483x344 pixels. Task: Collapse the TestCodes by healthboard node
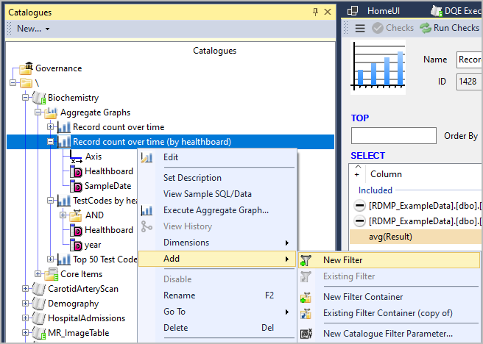click(51, 201)
